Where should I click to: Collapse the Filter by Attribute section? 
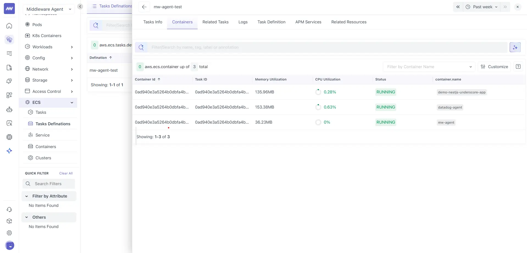pyautogui.click(x=27, y=196)
